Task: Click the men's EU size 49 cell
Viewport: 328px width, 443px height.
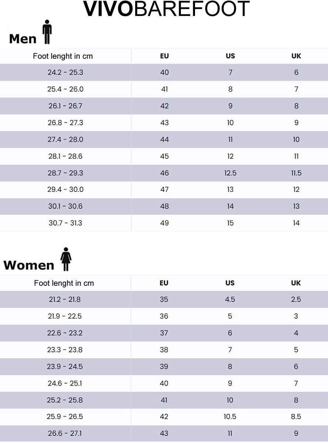Action: (164, 223)
